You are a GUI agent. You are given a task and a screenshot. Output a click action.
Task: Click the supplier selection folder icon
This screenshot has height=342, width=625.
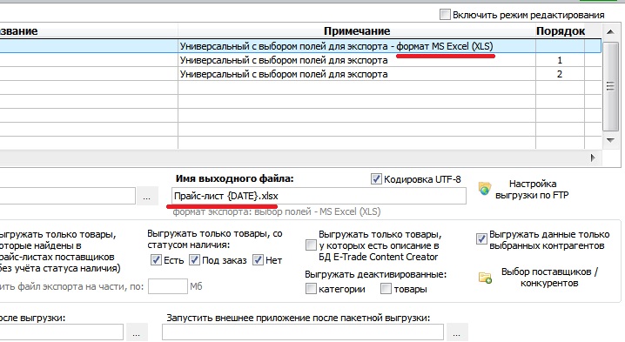pos(485,278)
